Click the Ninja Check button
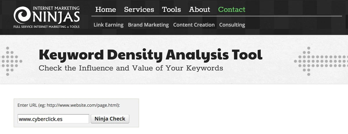 pos(110,119)
